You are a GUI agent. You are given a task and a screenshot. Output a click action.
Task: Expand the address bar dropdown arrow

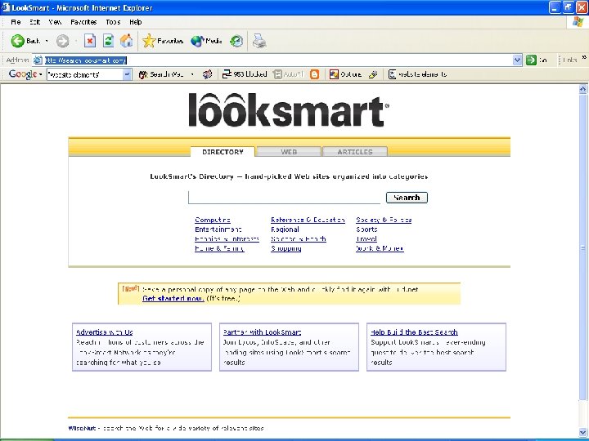coord(517,60)
